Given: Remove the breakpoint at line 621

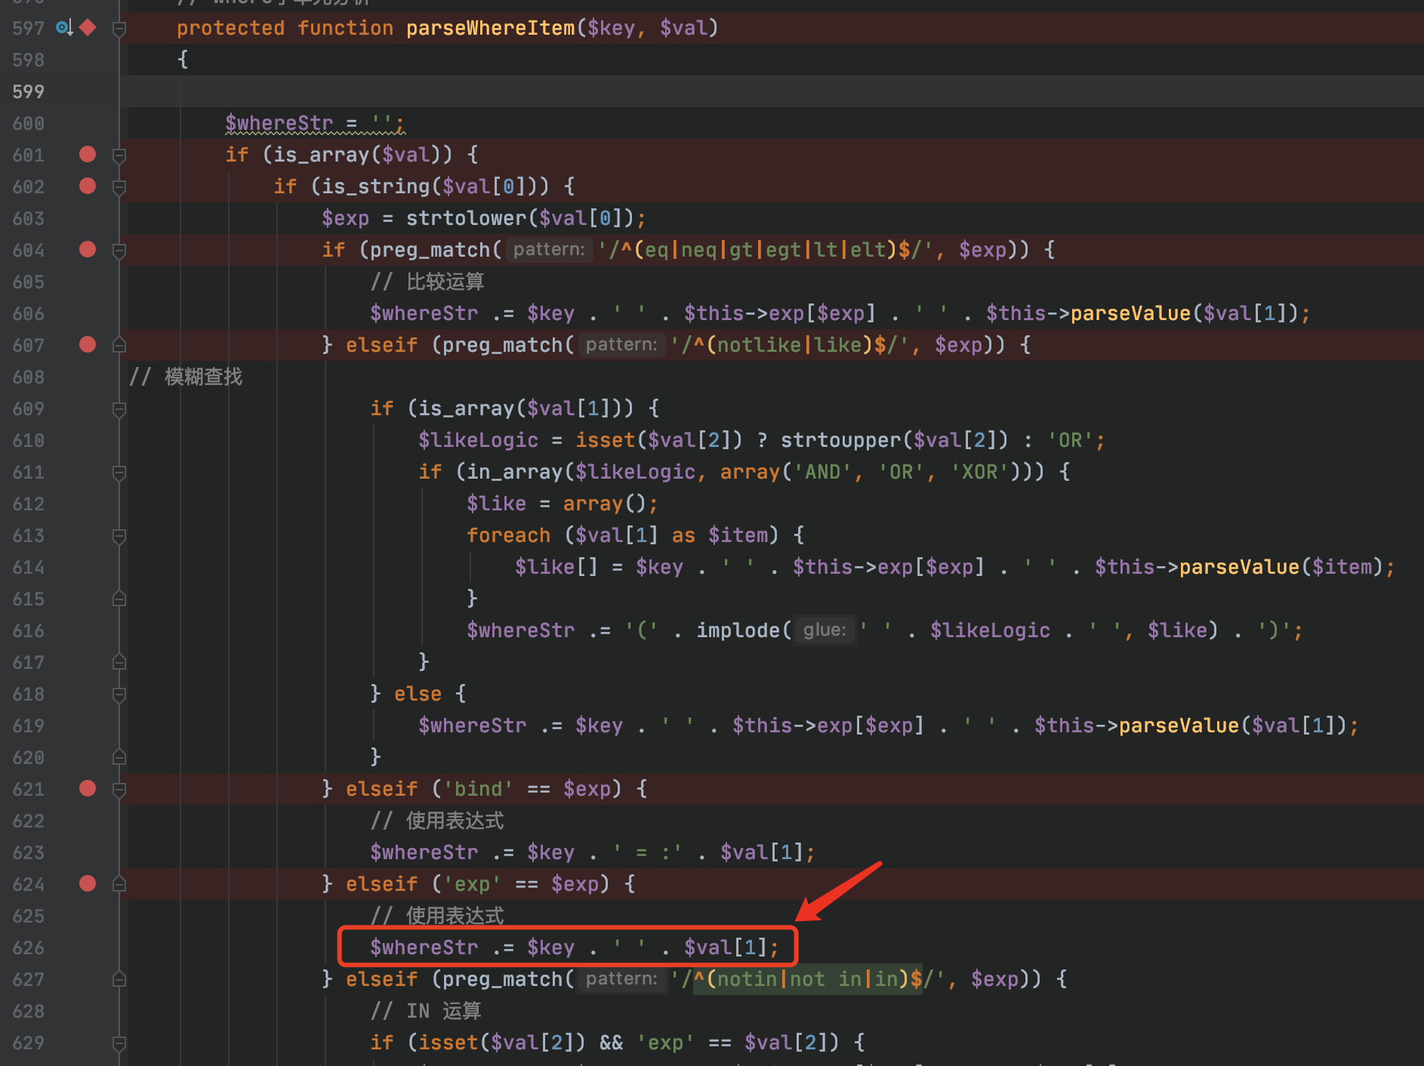Looking at the screenshot, I should point(88,789).
